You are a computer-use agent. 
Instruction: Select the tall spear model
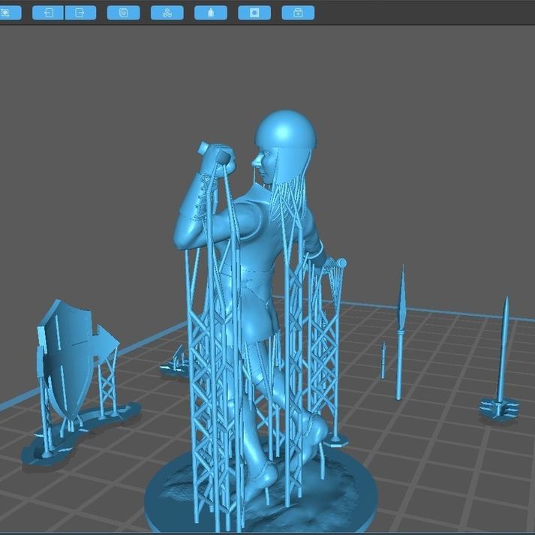pos(401,330)
